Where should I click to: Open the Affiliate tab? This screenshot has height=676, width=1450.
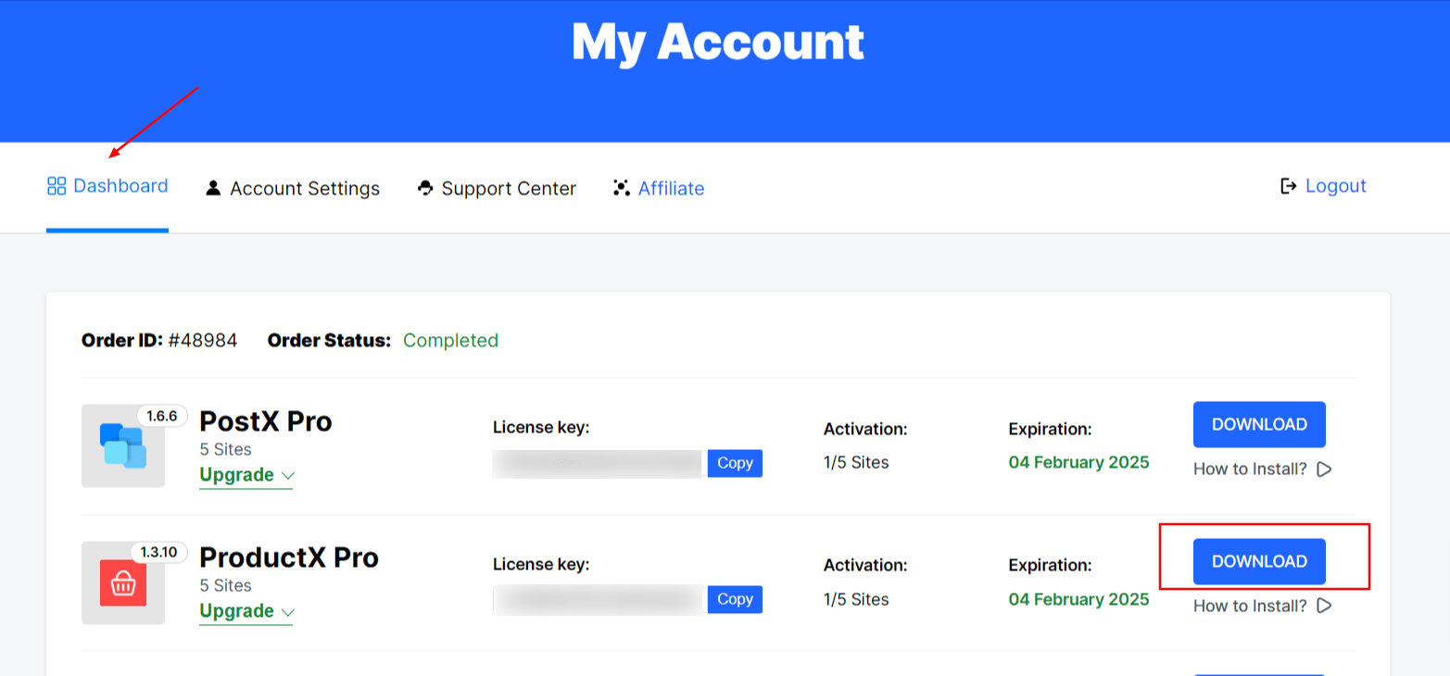pos(671,188)
